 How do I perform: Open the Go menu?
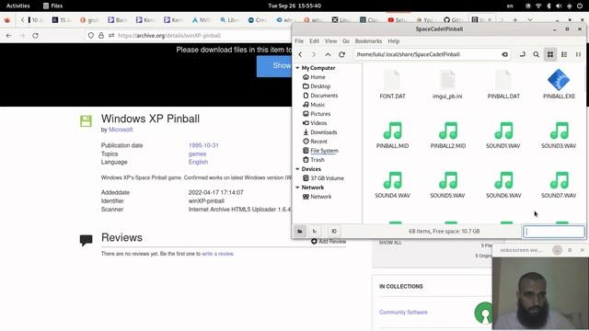(x=346, y=40)
